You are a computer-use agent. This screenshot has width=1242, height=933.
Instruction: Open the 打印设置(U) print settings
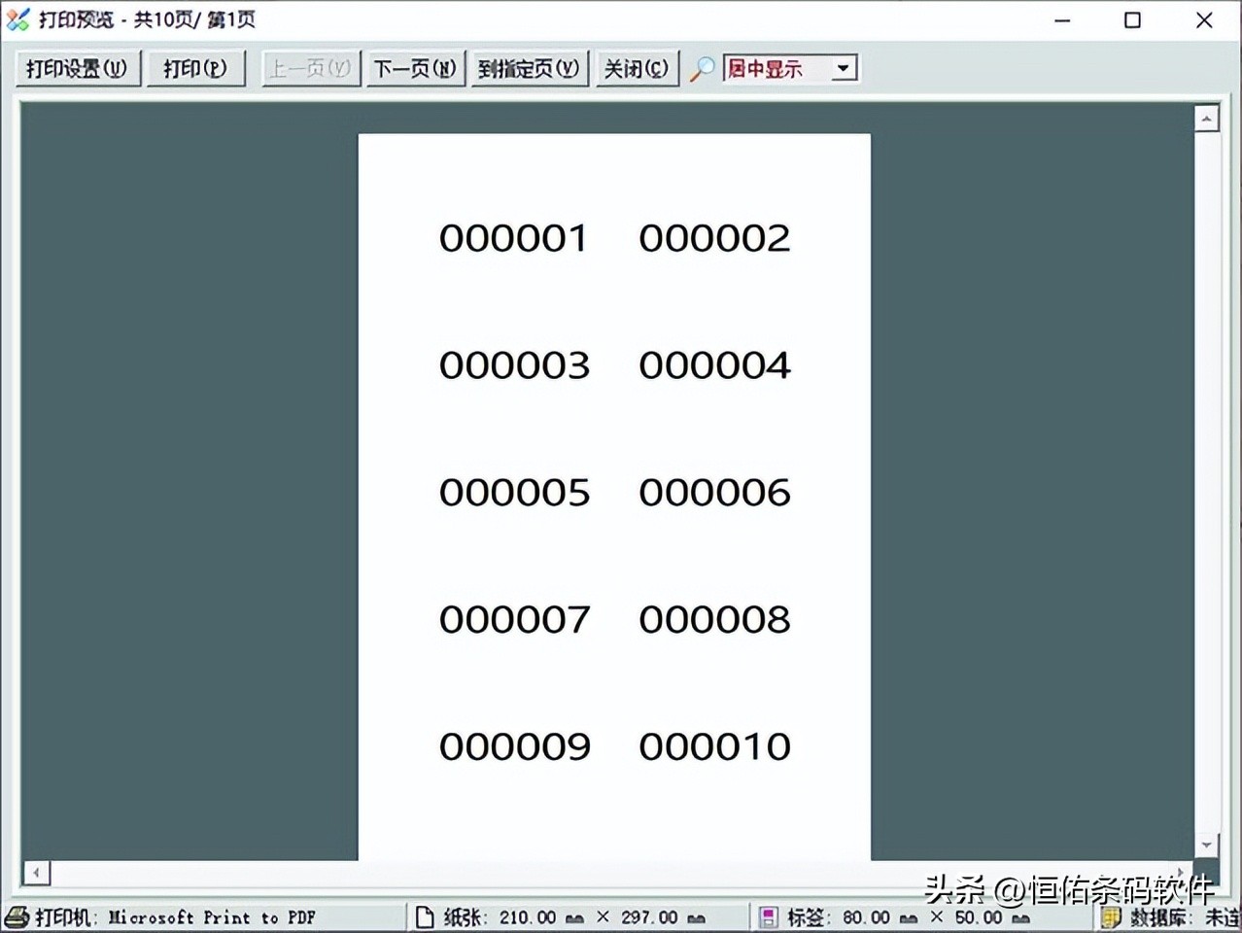click(78, 69)
